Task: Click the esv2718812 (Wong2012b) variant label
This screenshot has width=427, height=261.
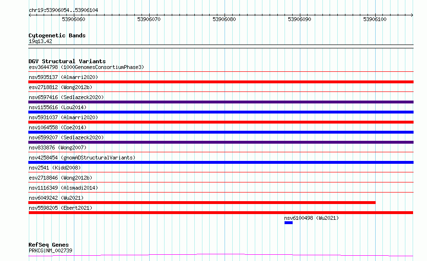Action: tap(60, 87)
